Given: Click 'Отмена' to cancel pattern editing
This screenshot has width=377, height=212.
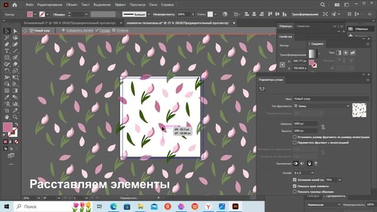Looking at the screenshot, I should 122,30.
